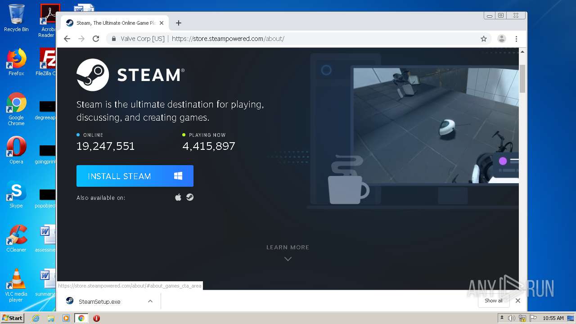
Task: Bookmark this page with the star icon
Action: coord(484,39)
